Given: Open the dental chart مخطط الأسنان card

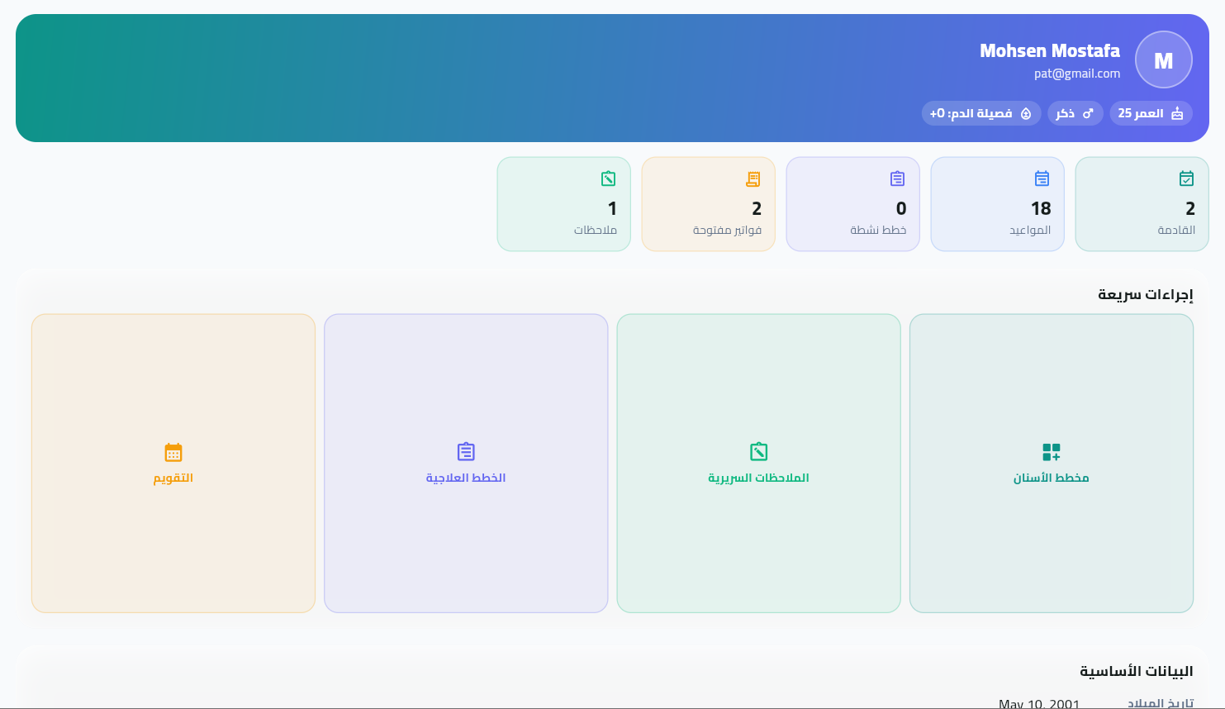Looking at the screenshot, I should tap(1051, 463).
